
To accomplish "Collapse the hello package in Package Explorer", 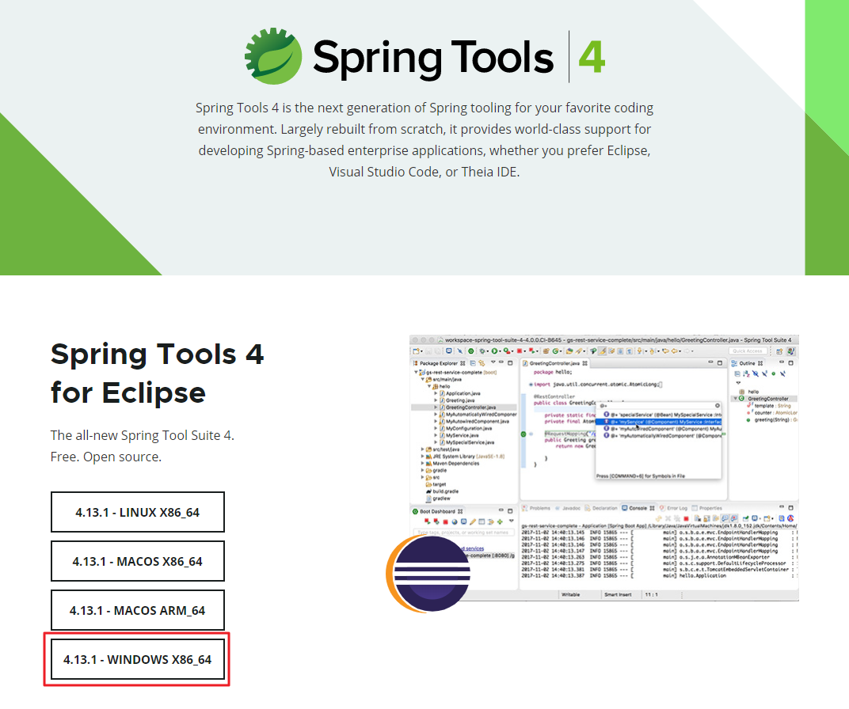I will pos(428,387).
